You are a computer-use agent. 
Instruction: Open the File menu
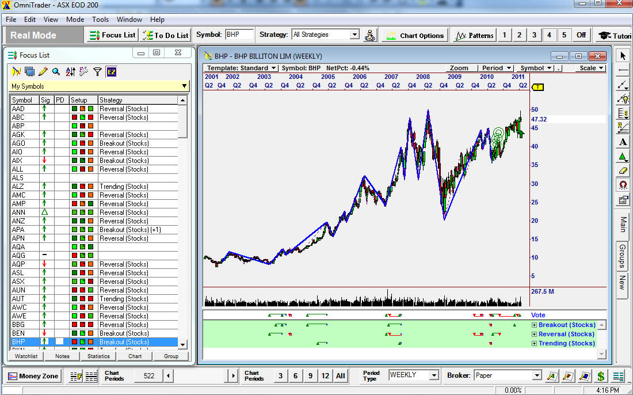pos(11,20)
